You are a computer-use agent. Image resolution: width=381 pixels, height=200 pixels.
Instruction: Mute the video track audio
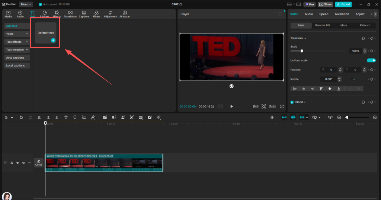[23, 163]
